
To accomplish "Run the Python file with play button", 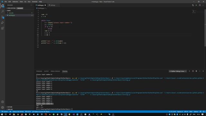I will click(196, 5).
